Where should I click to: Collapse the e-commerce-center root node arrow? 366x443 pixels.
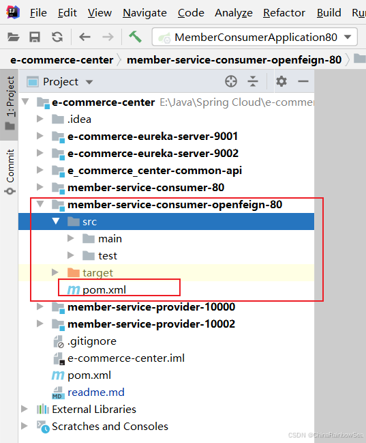[x=25, y=101]
